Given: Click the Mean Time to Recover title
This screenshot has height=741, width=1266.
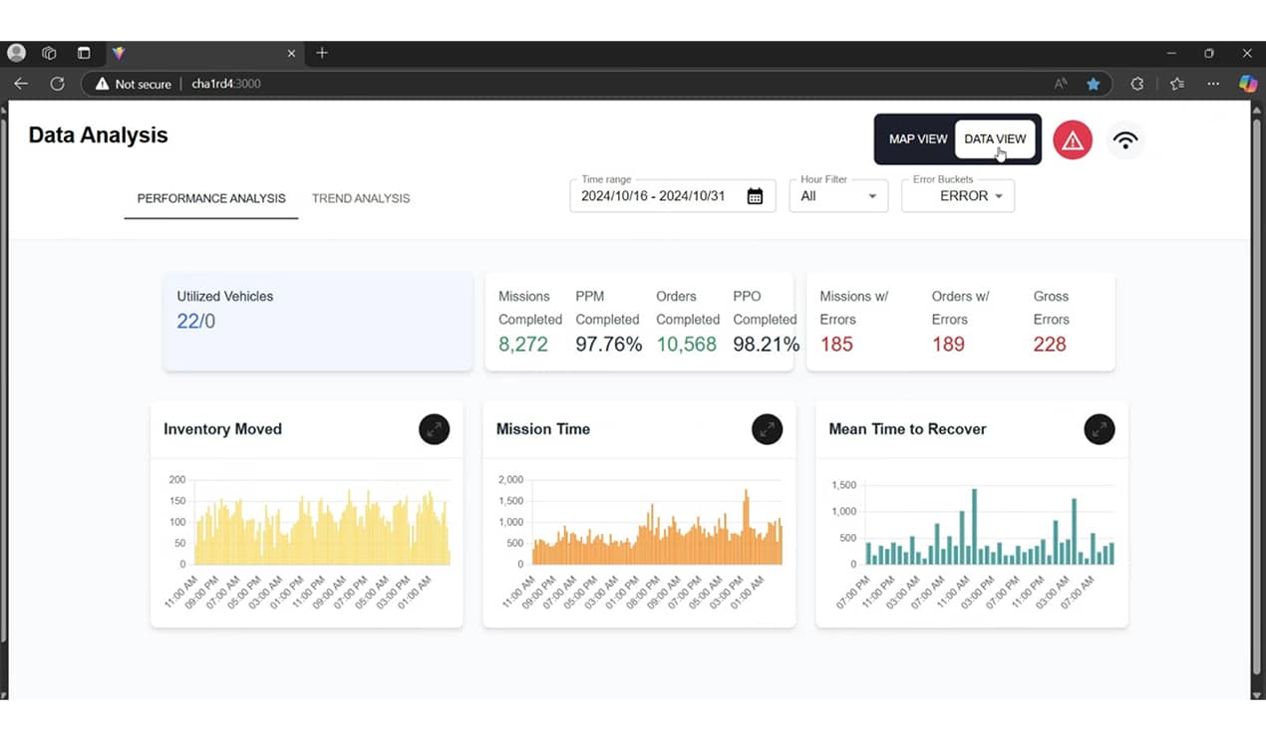Looking at the screenshot, I should point(907,429).
